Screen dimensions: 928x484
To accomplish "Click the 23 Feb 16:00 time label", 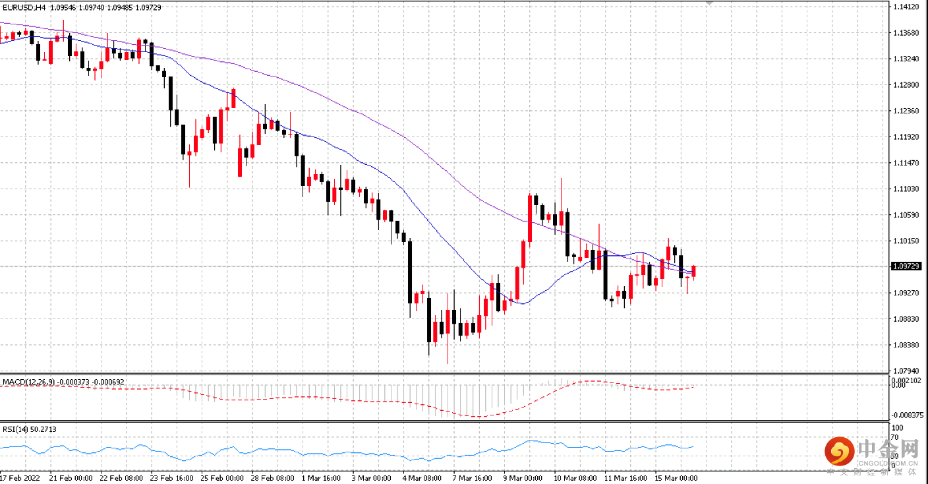I will click(171, 477).
